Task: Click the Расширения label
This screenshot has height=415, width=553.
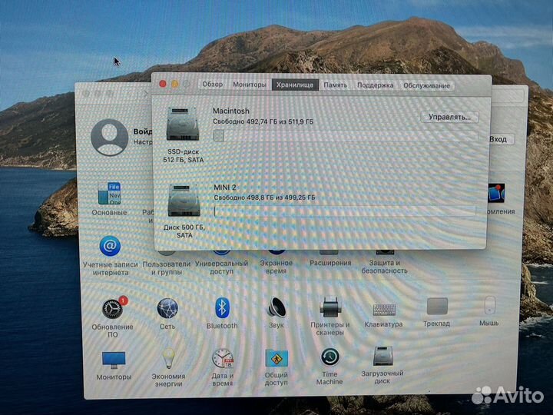Action: [330, 263]
